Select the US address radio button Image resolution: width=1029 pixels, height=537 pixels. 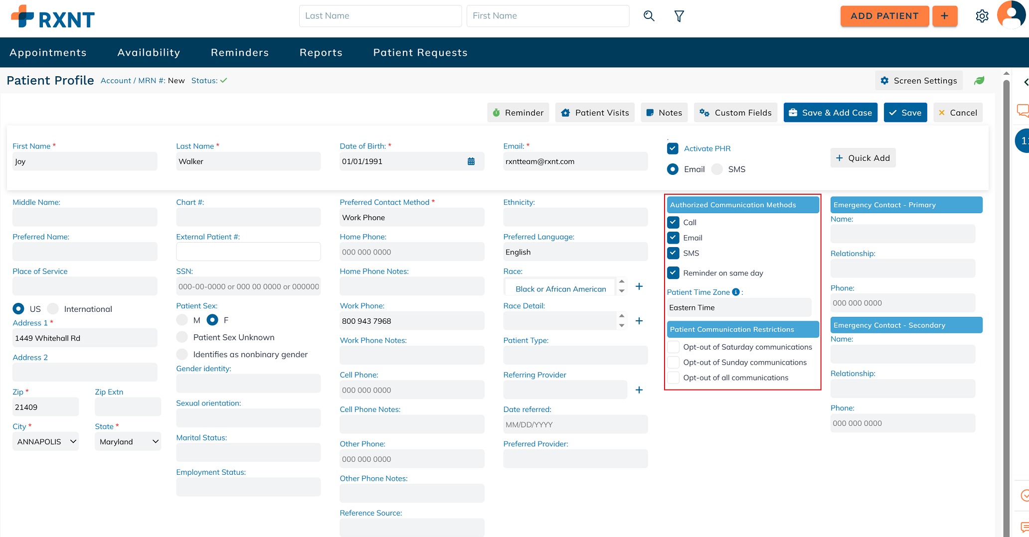click(x=18, y=309)
